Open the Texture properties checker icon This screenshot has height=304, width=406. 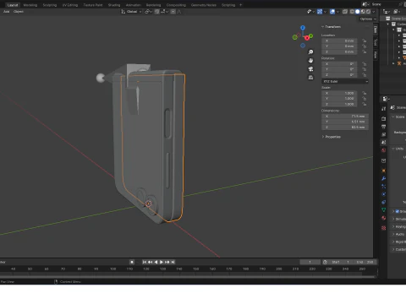click(383, 228)
